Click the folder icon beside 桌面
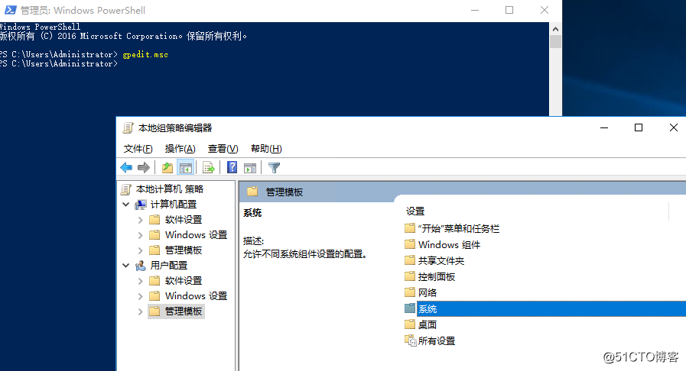686x371 pixels. 410,324
